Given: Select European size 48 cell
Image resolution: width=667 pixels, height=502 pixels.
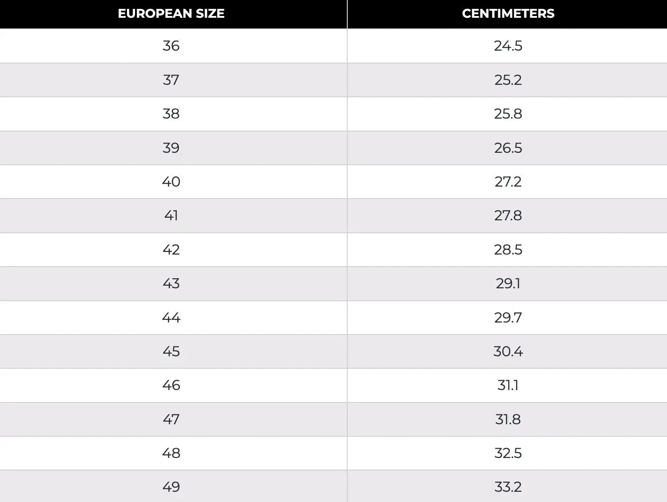Looking at the screenshot, I should (x=171, y=453).
